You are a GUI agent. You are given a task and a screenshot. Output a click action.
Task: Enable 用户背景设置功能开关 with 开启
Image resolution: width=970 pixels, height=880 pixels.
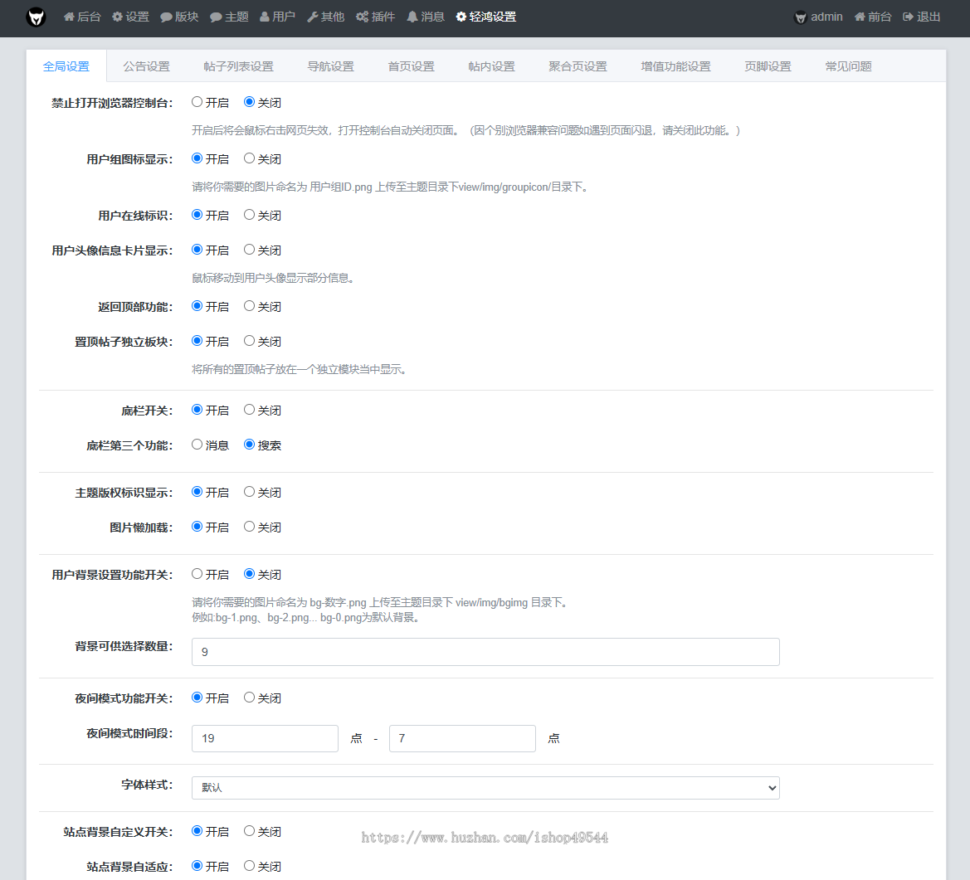click(197, 573)
